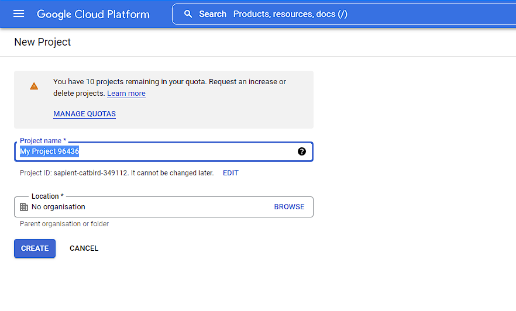The height and width of the screenshot is (311, 516).
Task: Click the search magnifier icon
Action: tap(188, 14)
